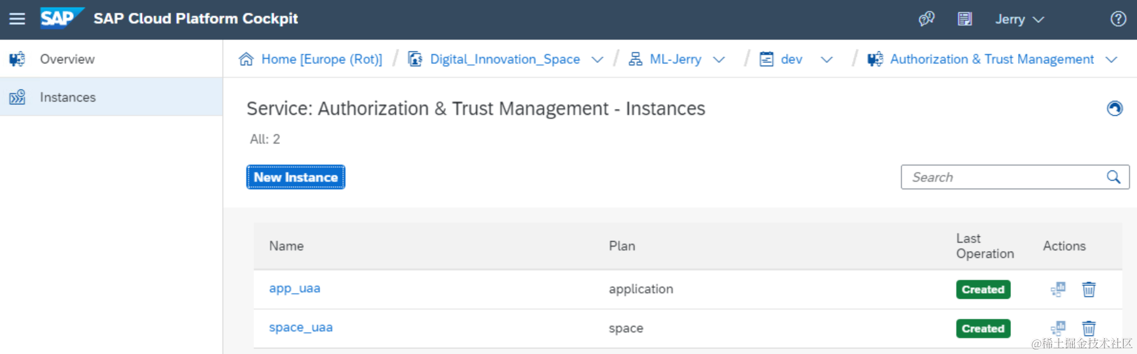Open the Overview sidebar item
The width and height of the screenshot is (1137, 354).
point(67,59)
